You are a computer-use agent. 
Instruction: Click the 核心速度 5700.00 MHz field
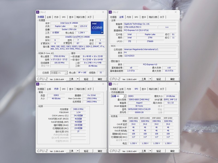(x=59, y=57)
